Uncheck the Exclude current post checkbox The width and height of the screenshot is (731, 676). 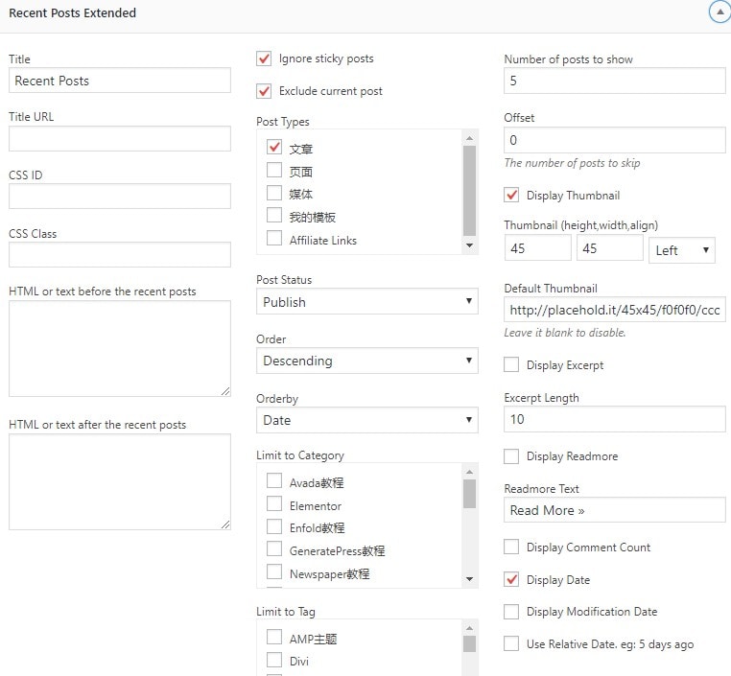click(265, 91)
